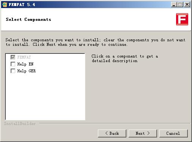Screen dimensions: 192x142
Task: Toggle the grayed FEMFAT component checkbox
Action: [x=13, y=57]
